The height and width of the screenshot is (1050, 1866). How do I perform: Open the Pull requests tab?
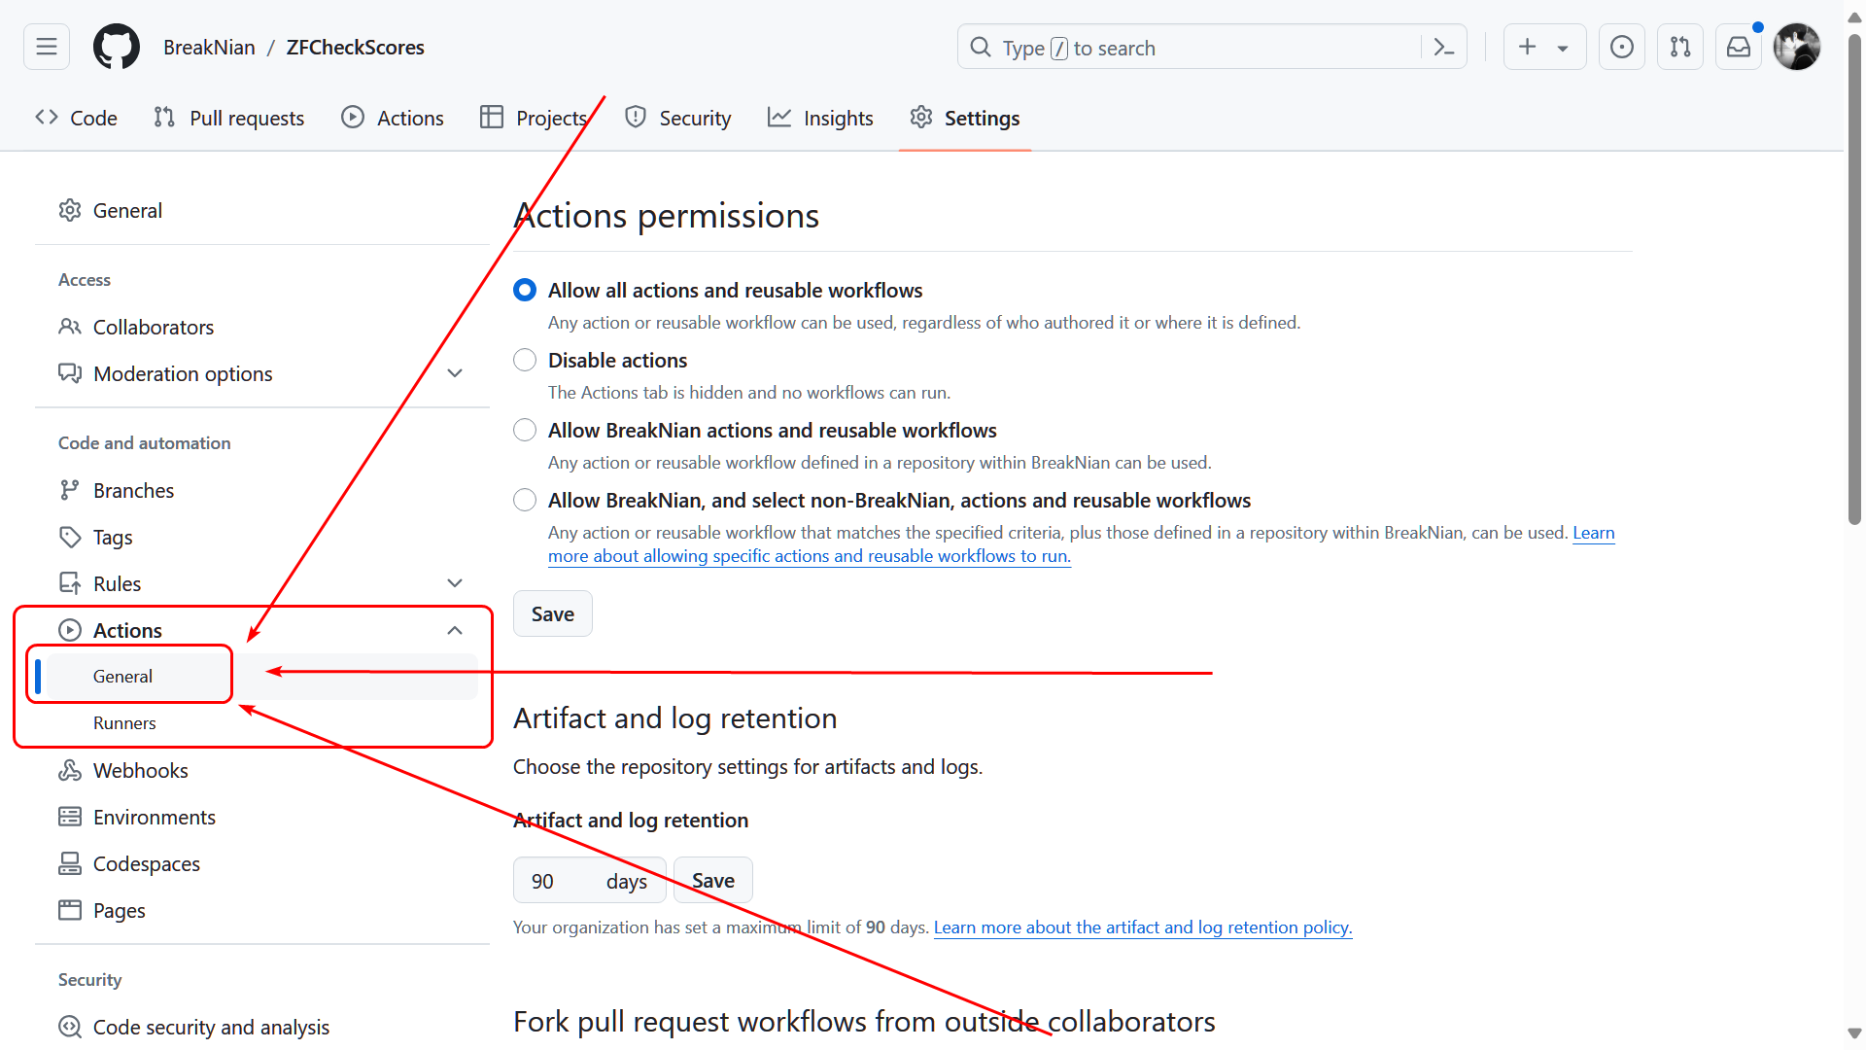tap(229, 118)
